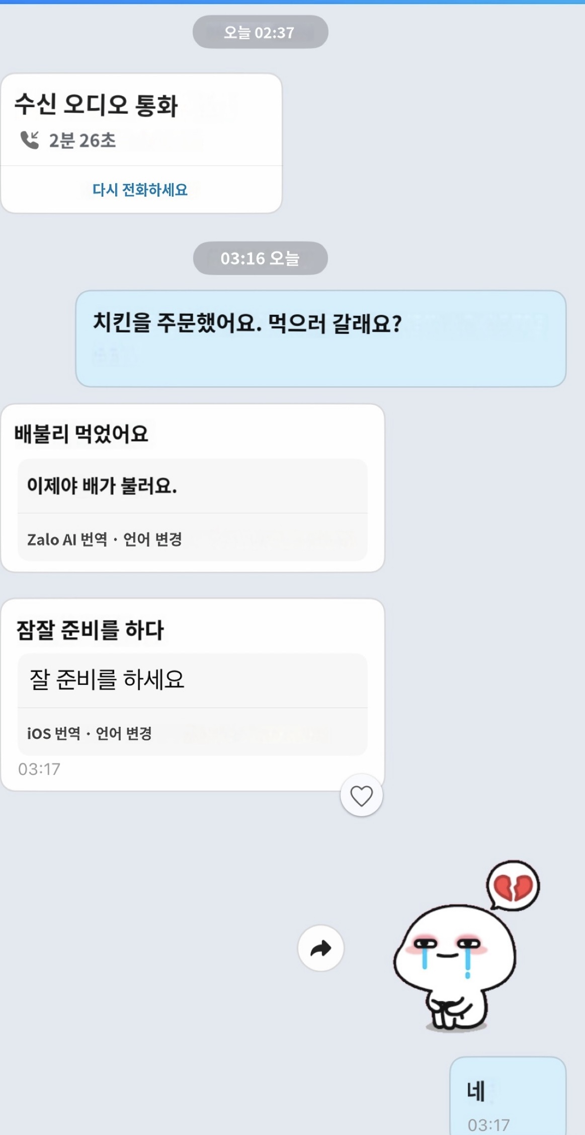This screenshot has width=585, height=1135.
Task: Tap '언어 변경' under the iOS translation
Action: 124,734
